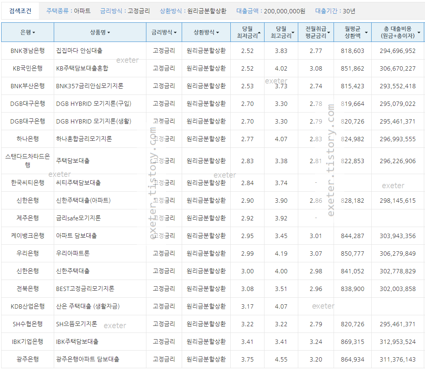Select 한국씨티은행 bank cell
425x369 pixels.
(x=27, y=183)
